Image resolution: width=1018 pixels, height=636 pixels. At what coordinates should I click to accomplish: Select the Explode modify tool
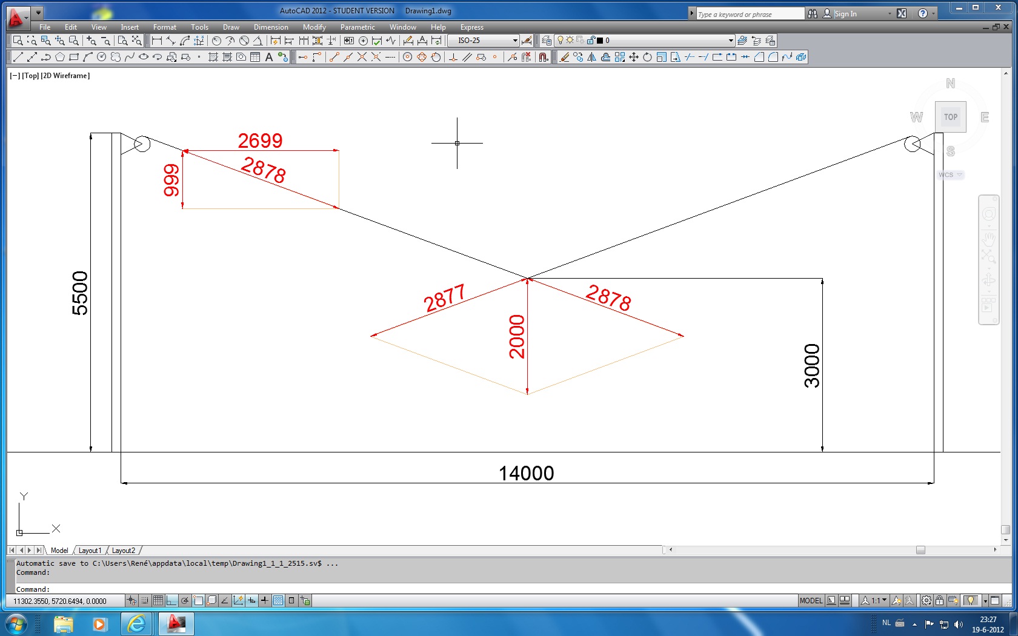pyautogui.click(x=801, y=57)
